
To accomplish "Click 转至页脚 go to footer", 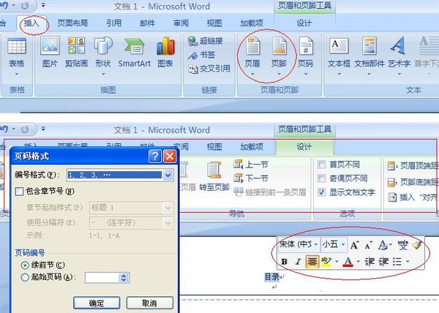I will tap(214, 177).
